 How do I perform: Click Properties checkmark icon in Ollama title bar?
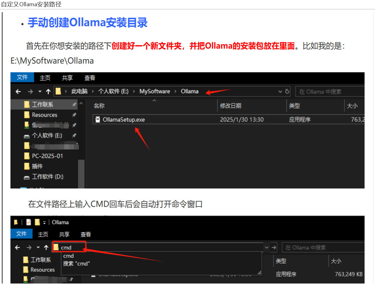point(29,222)
